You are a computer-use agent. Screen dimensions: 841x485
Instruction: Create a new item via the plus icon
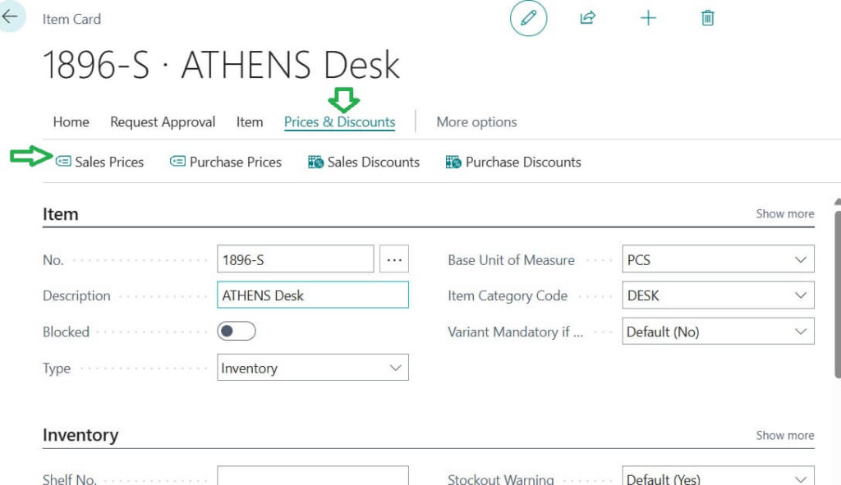click(648, 18)
